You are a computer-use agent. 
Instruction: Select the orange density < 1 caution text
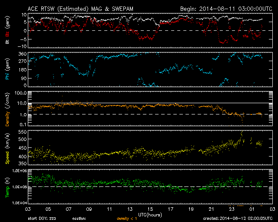pos(127,219)
